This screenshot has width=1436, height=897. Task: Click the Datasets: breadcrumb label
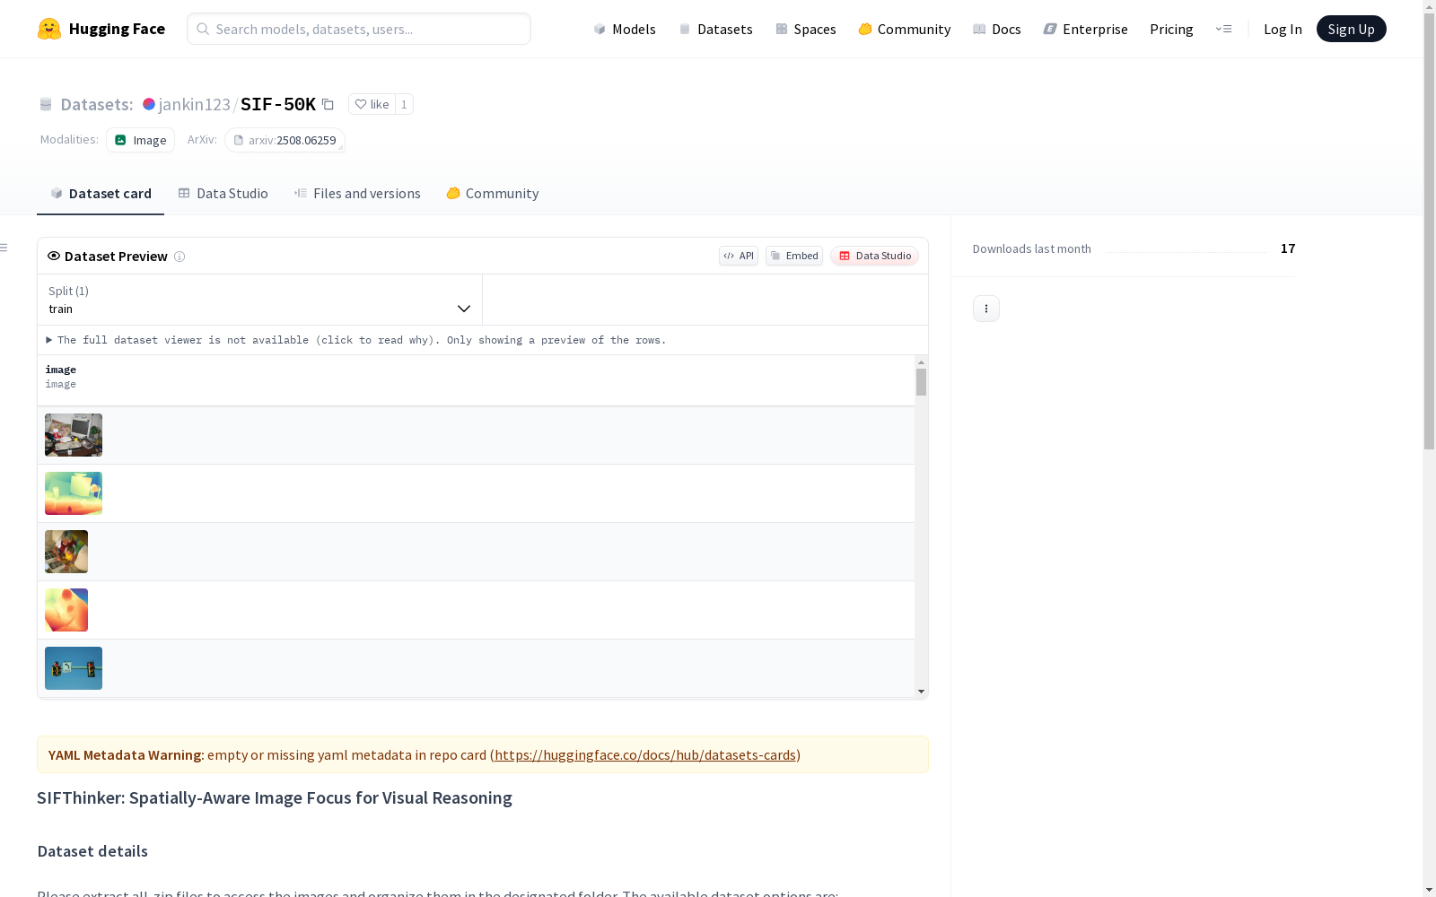[97, 104]
